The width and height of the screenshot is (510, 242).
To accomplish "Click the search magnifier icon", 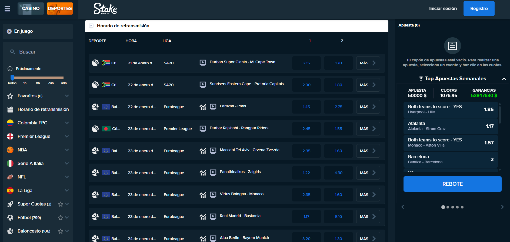I will 12,52.
